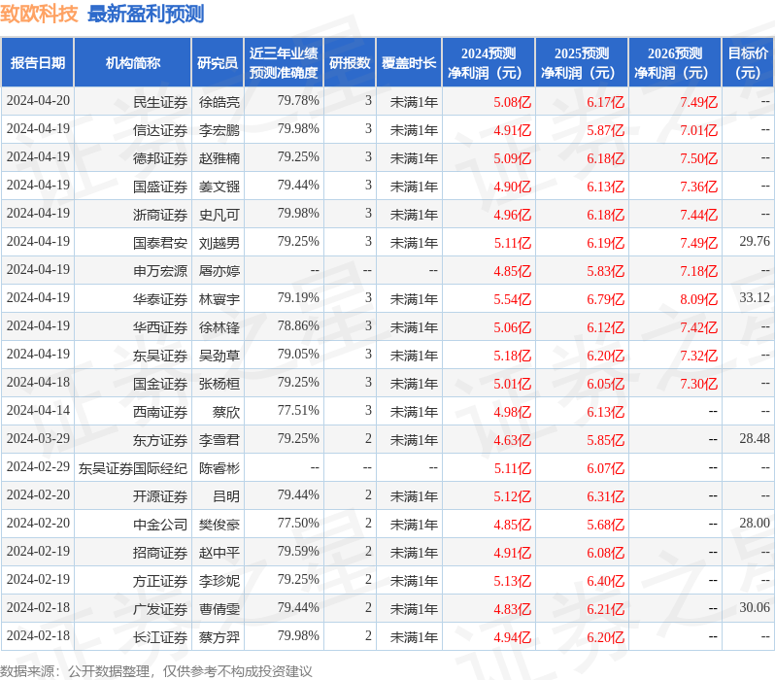
Task: Click target price 29.76
Action: pyautogui.click(x=755, y=241)
